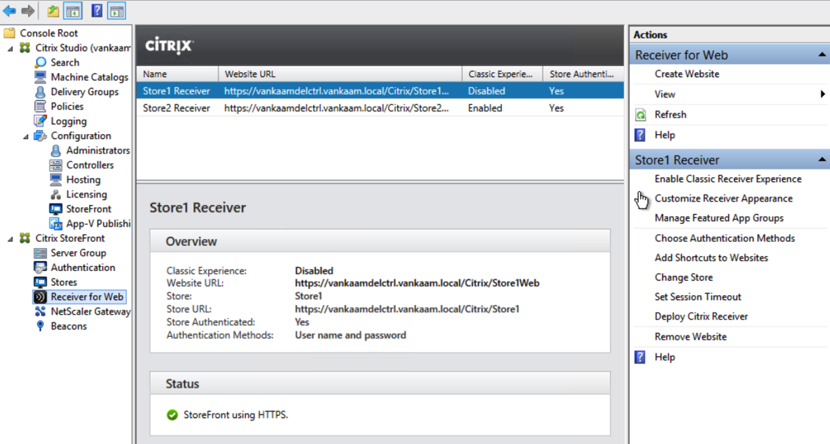This screenshot has height=444, width=830.
Task: Click the Administrators icon
Action: pos(56,151)
